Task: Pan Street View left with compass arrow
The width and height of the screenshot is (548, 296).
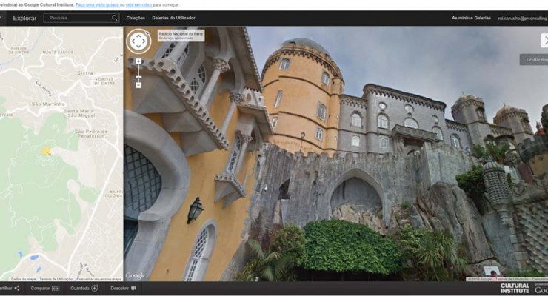Action: click(133, 41)
